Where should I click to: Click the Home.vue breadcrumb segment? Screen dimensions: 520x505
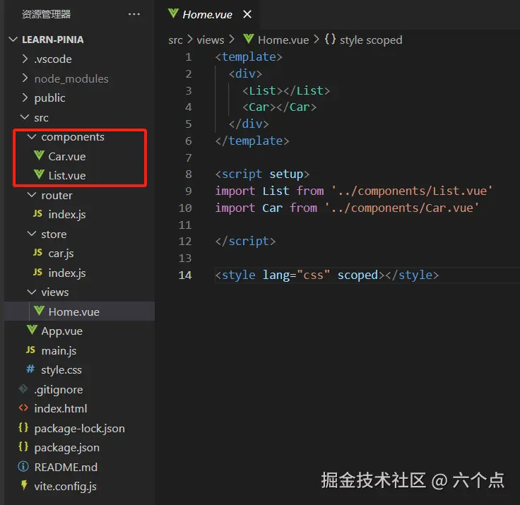pyautogui.click(x=283, y=40)
